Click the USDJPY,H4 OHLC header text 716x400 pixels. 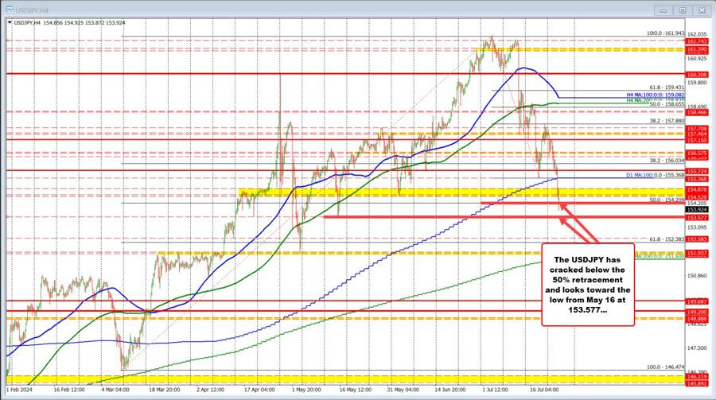[69, 22]
